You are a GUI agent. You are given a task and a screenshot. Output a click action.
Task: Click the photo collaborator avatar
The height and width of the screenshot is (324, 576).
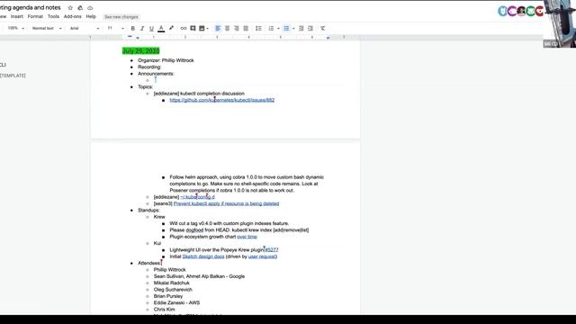[521, 11]
